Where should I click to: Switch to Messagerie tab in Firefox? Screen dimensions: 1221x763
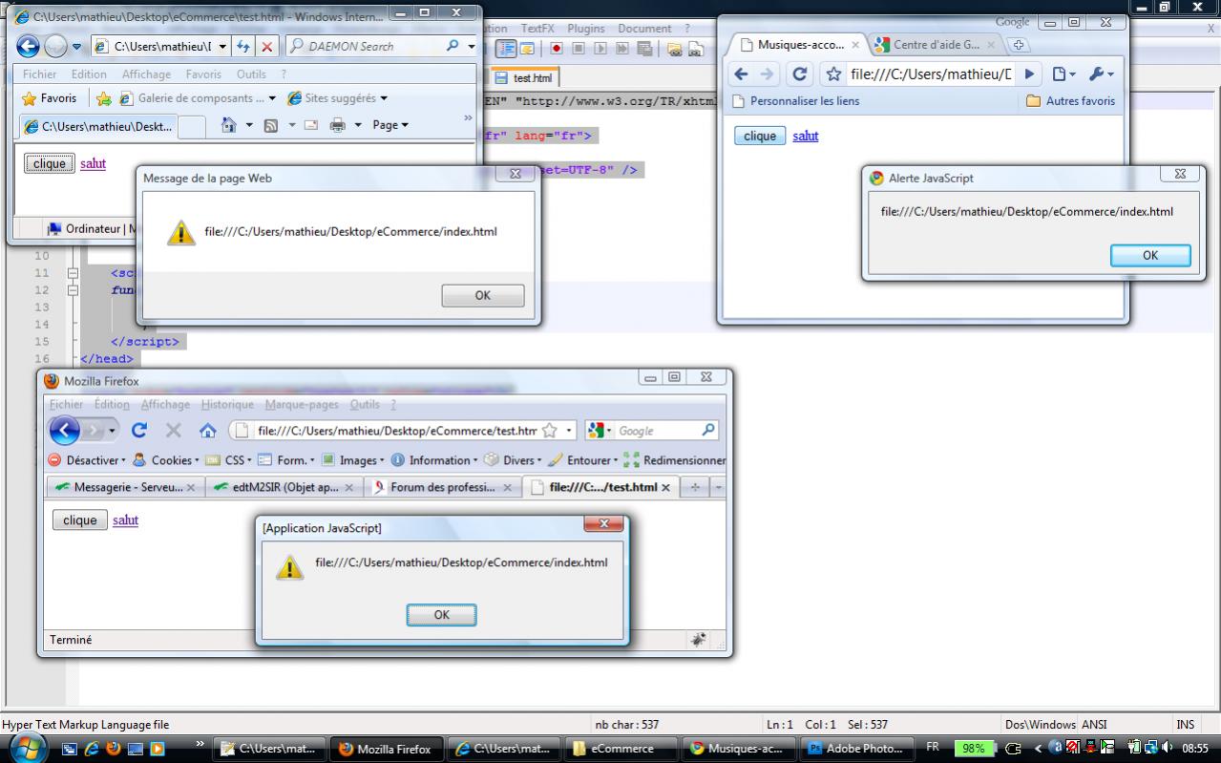click(x=125, y=487)
